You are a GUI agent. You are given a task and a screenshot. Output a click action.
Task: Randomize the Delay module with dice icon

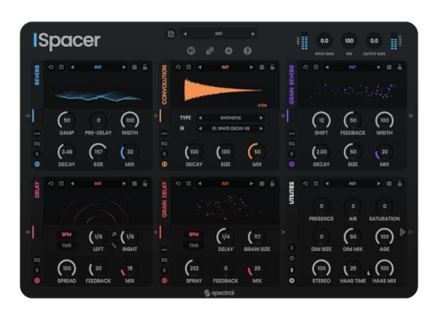click(x=135, y=183)
